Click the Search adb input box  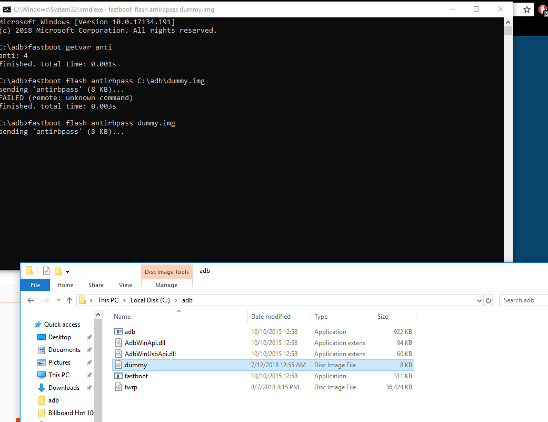tap(524, 300)
